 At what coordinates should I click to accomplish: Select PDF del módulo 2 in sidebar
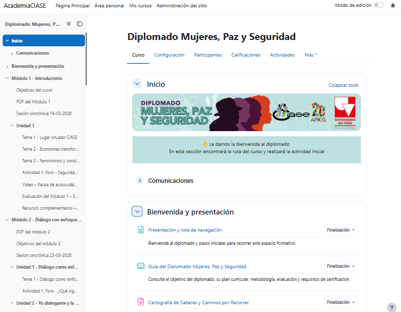(33, 232)
